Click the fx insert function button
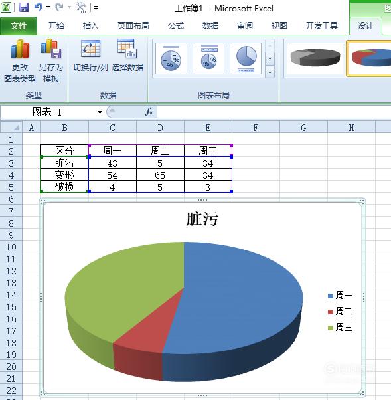The image size is (391, 400). click(x=149, y=112)
